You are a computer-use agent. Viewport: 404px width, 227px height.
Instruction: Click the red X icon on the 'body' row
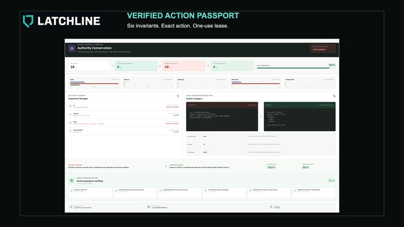70,123
